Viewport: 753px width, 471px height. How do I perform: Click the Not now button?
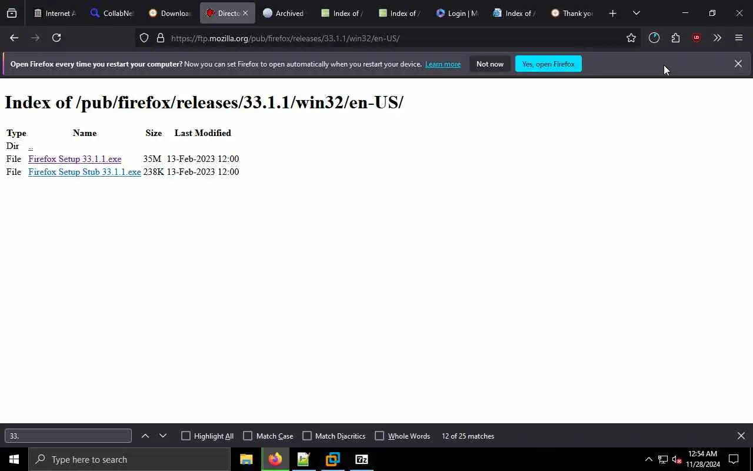click(x=490, y=64)
